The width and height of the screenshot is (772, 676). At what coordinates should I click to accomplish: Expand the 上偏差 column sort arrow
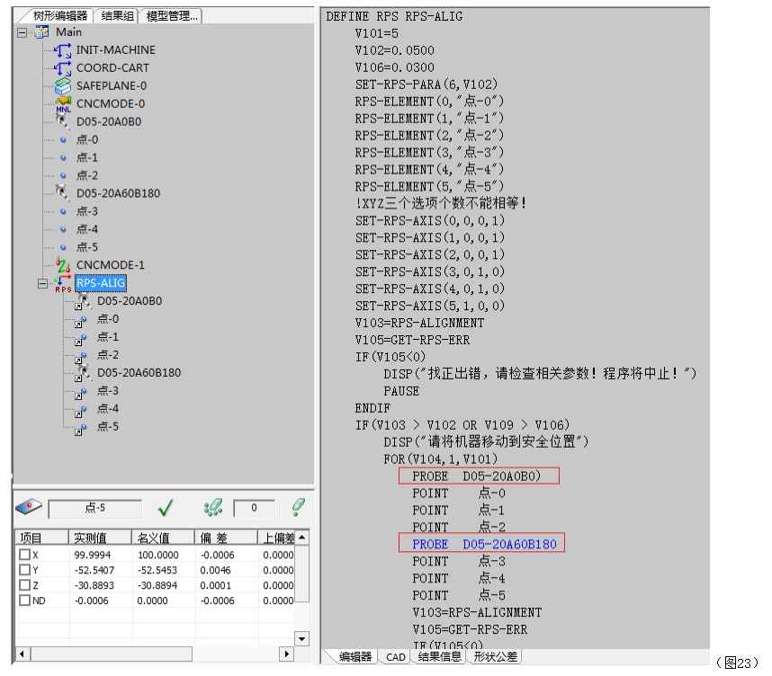click(301, 539)
